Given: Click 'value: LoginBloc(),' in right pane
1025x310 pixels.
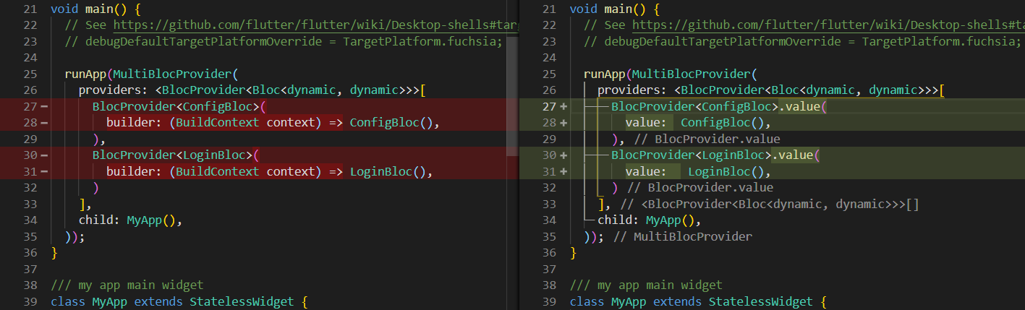Looking at the screenshot, I should [697, 171].
